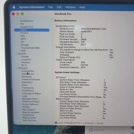
Task: Open the File menu
Action: point(51,7)
